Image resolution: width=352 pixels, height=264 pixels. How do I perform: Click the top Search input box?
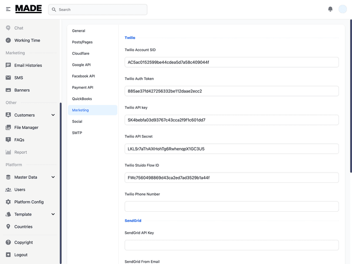(98, 10)
